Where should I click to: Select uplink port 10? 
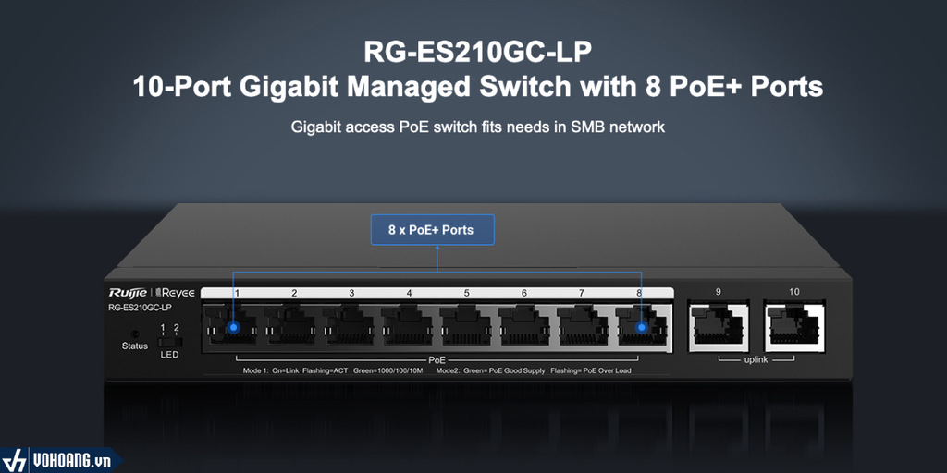[793, 326]
